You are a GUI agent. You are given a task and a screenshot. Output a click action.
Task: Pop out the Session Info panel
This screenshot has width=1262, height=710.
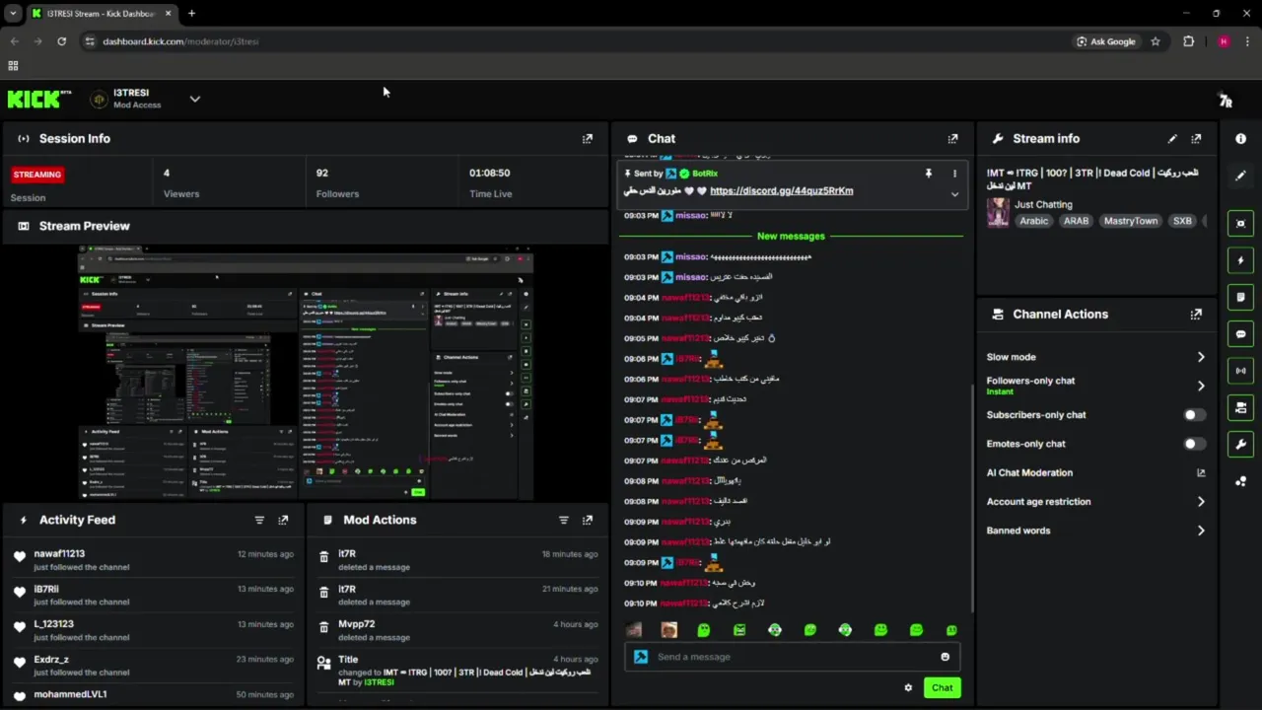[x=588, y=139]
